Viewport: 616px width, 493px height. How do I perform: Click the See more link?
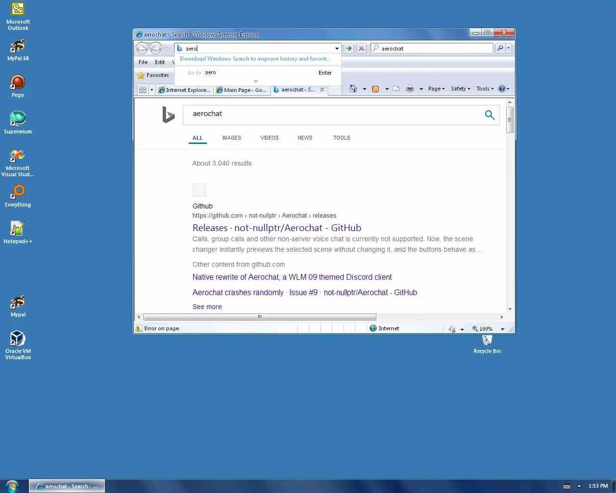[x=207, y=307]
